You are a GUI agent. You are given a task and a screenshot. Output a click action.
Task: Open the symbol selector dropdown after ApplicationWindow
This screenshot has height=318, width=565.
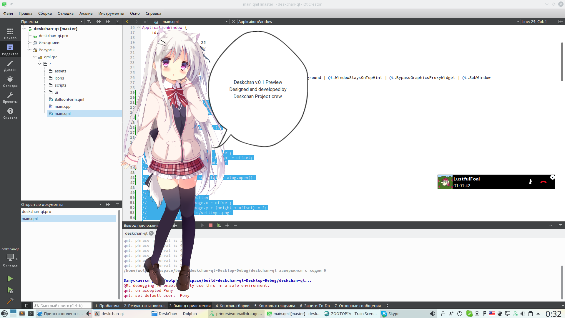point(518,21)
